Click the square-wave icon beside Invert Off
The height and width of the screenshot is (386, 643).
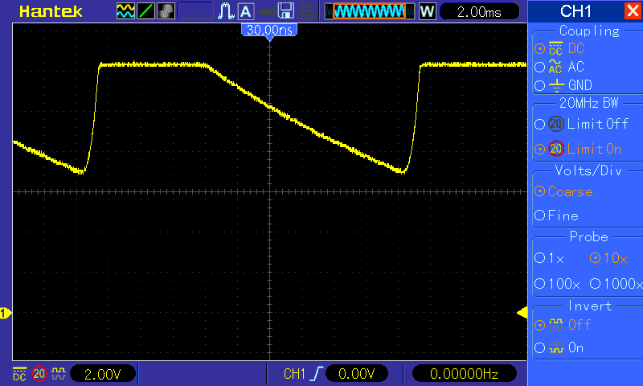tap(556, 325)
